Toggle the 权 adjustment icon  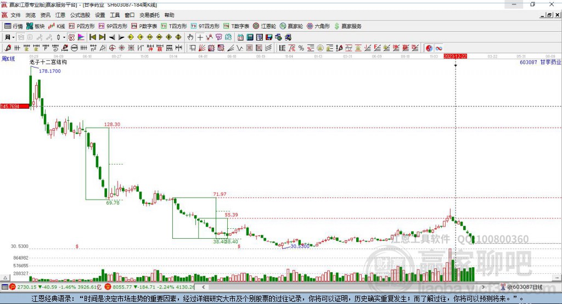tap(72, 37)
